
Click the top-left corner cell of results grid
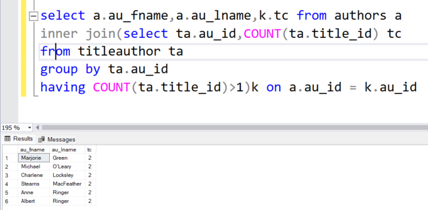tap(10, 150)
